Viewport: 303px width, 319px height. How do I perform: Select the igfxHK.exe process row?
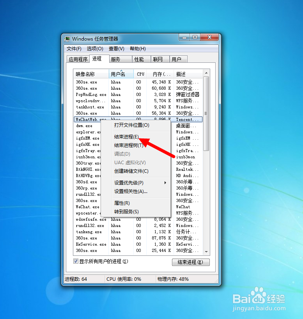click(x=138, y=144)
